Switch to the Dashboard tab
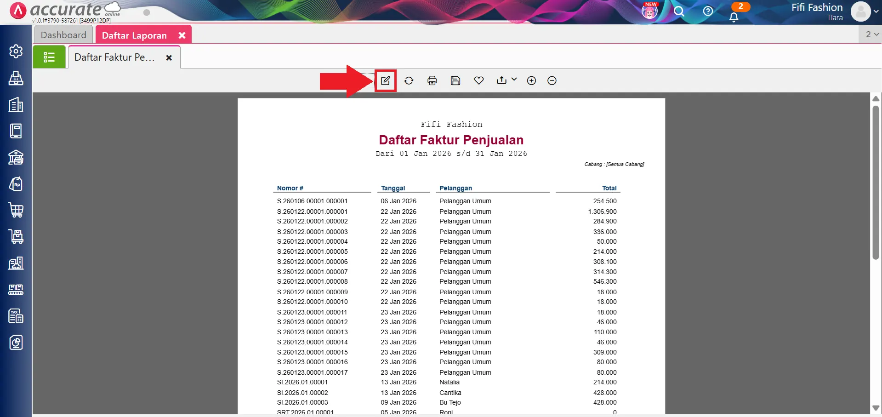The height and width of the screenshot is (417, 882). (63, 35)
